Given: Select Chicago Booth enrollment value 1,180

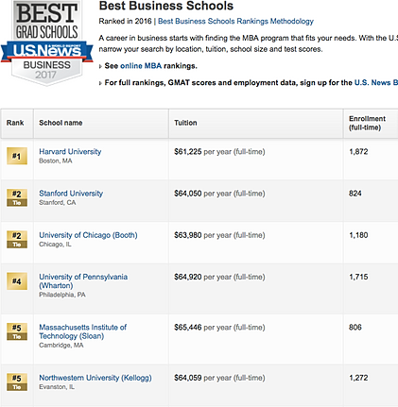Looking at the screenshot, I should pyautogui.click(x=358, y=235).
